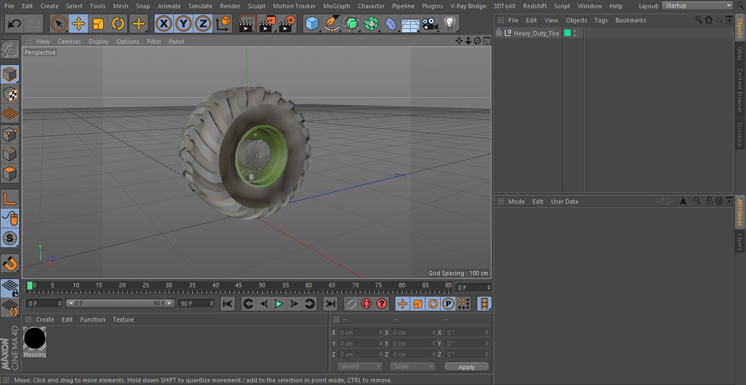Click Object Manager search magnifier icon

pos(698,20)
